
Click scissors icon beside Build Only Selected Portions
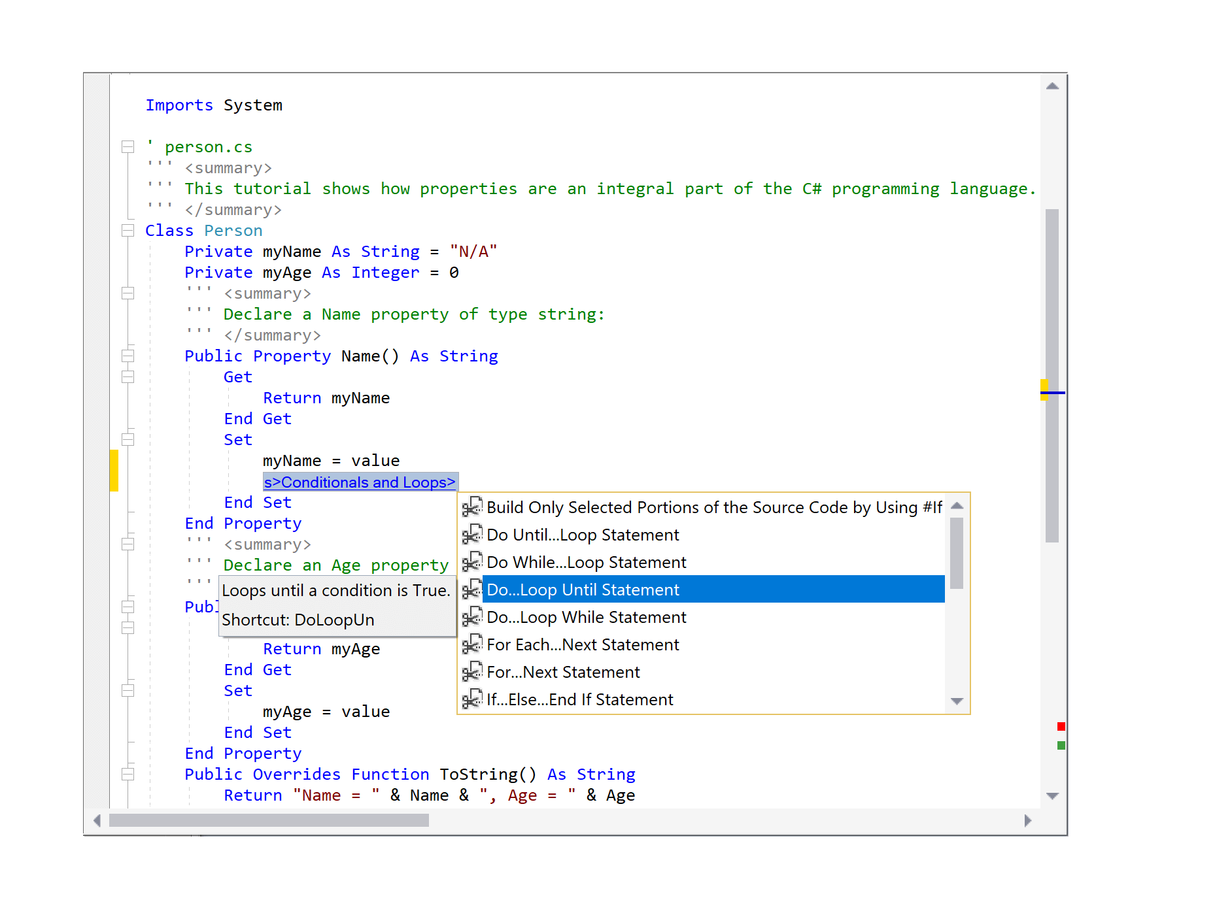[x=471, y=507]
